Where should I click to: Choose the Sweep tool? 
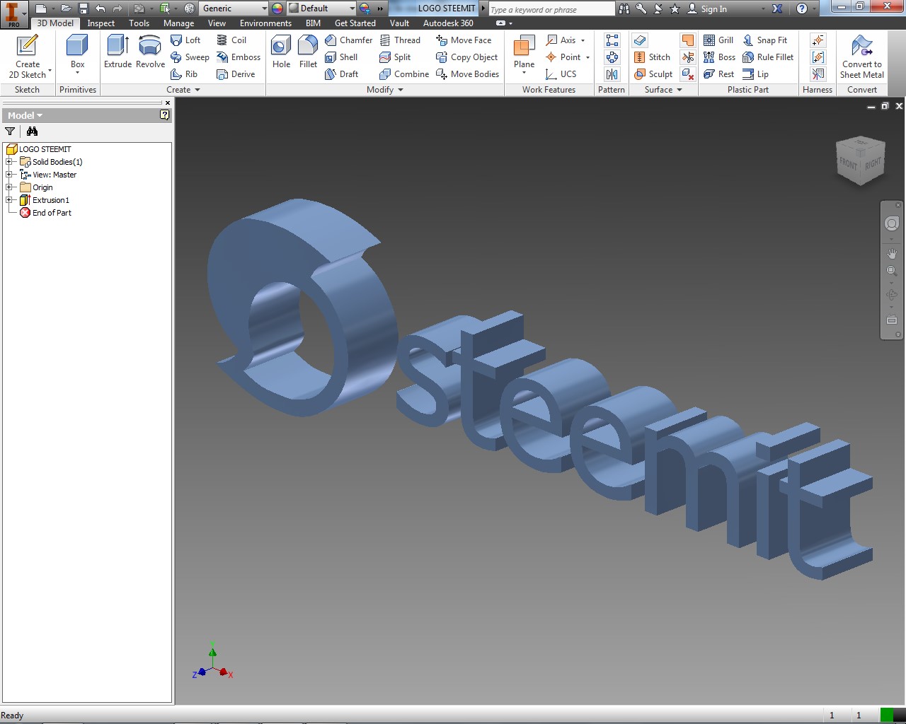[x=190, y=57]
